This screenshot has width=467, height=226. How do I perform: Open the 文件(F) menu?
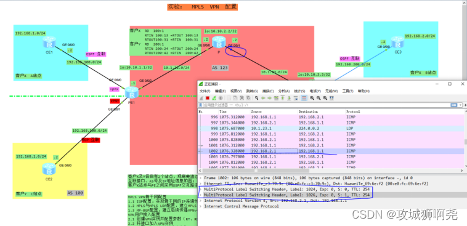click(205, 91)
